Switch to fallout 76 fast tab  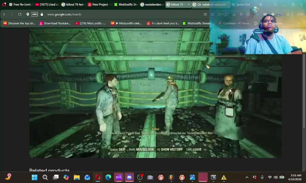click(x=73, y=4)
